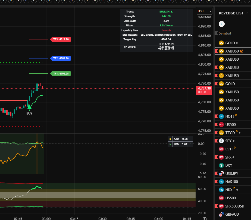
Task: Click the TP1: 4795.28 green label
Action: (x=61, y=74)
